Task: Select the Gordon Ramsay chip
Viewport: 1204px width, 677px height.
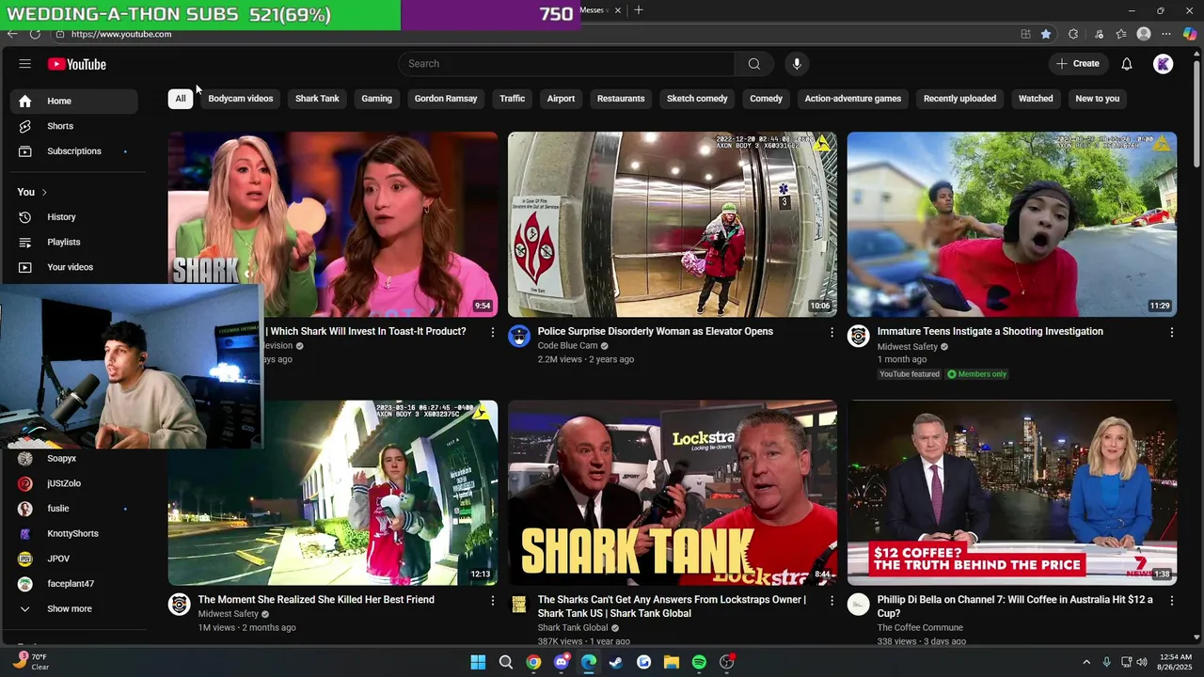Action: coord(446,99)
